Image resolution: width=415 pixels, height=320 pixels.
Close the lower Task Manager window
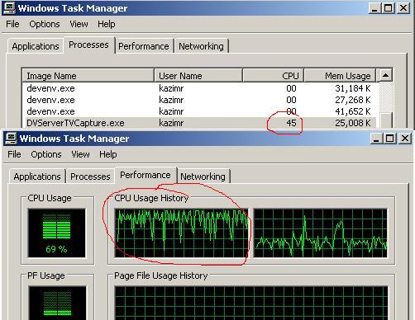[x=405, y=139]
